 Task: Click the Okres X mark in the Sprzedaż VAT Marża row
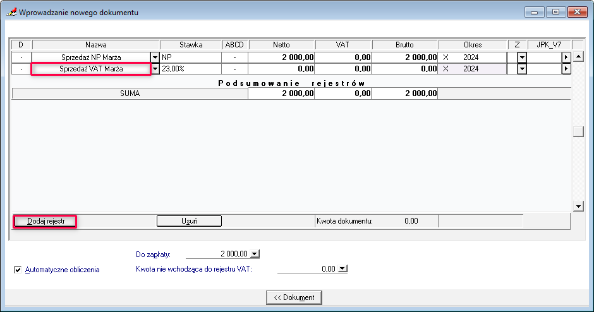click(445, 69)
